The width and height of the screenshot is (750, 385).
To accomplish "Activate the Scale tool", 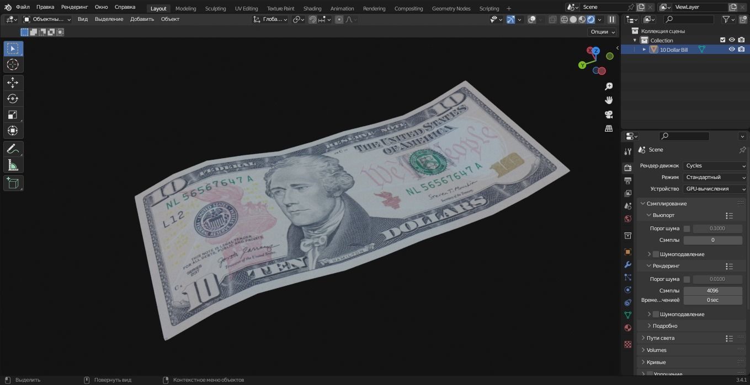I will [13, 115].
